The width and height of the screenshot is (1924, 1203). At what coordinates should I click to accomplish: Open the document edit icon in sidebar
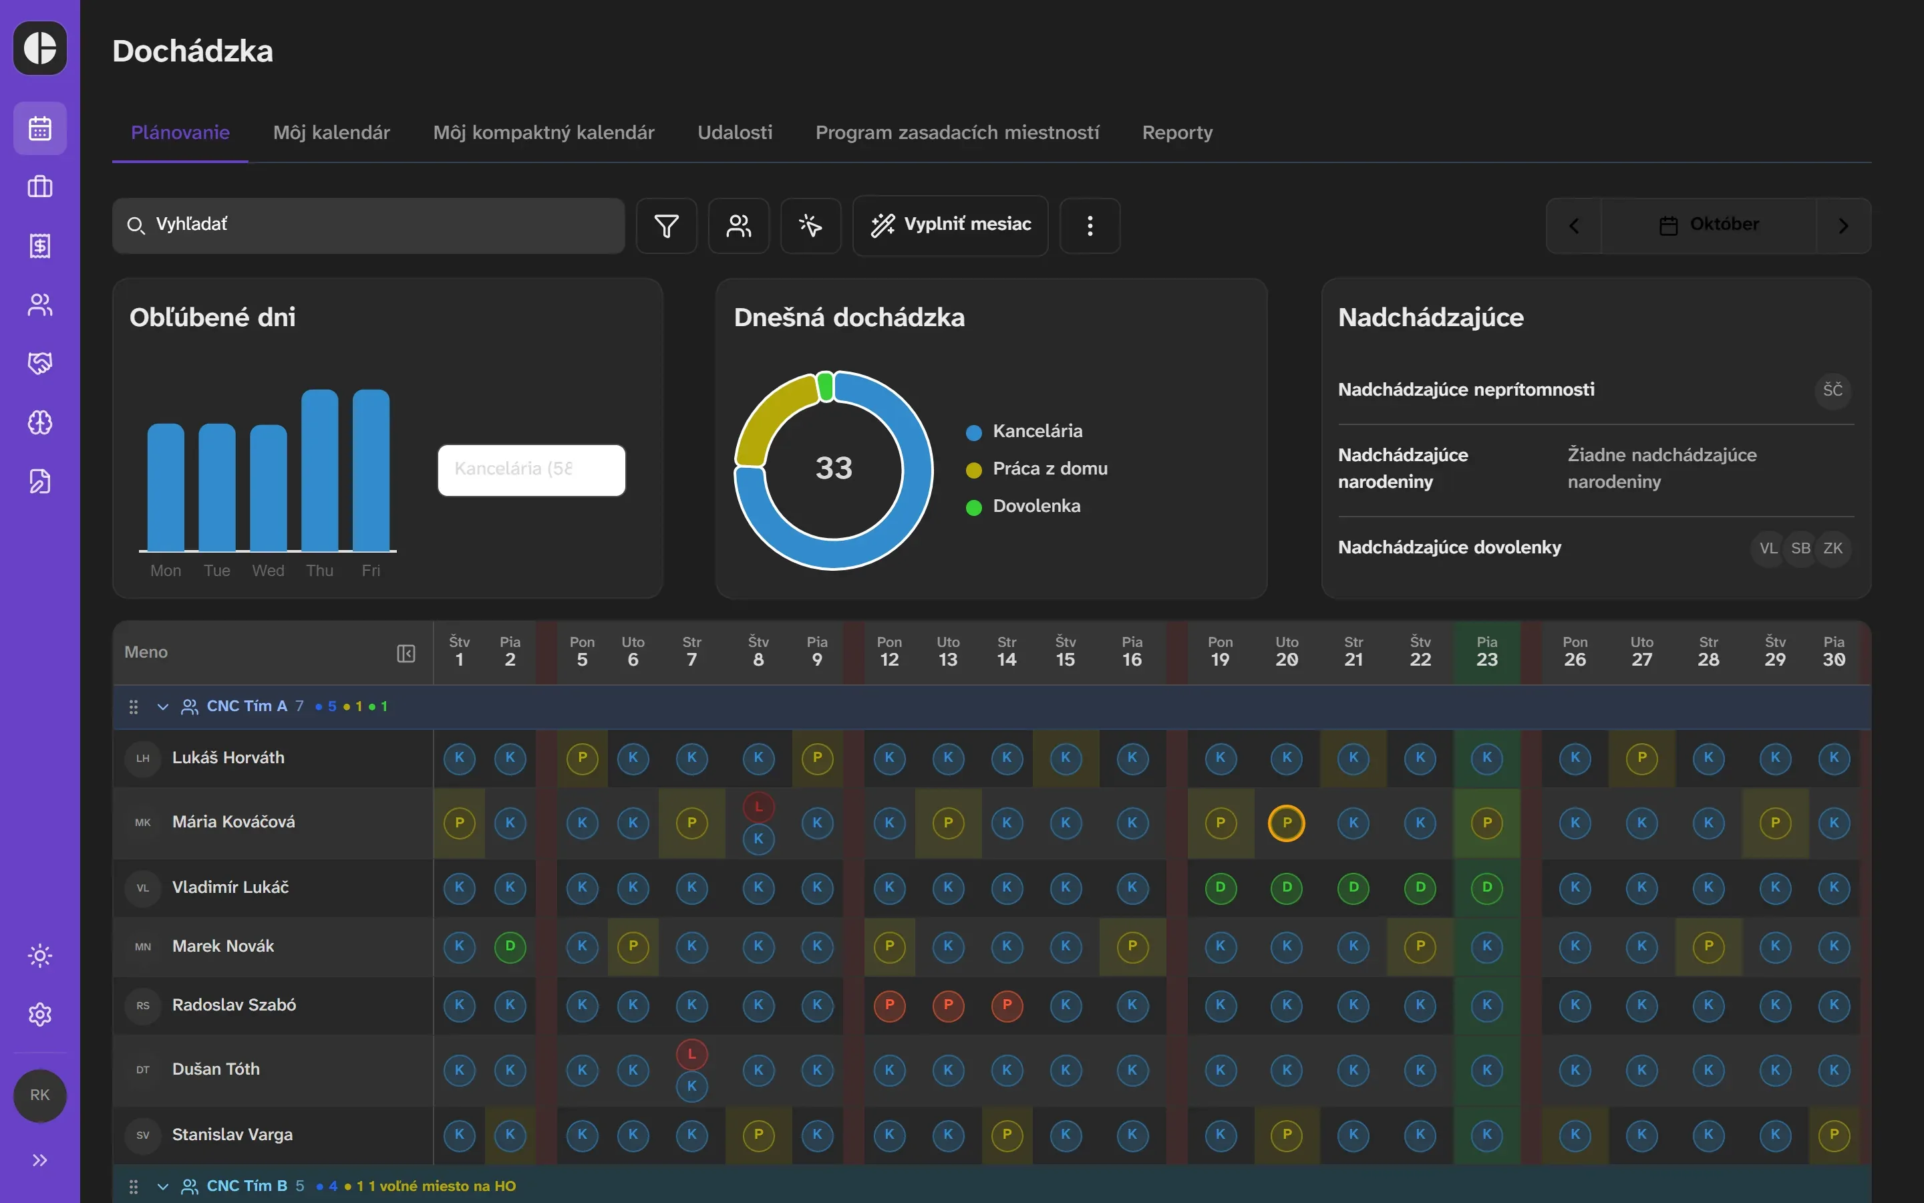pos(40,481)
